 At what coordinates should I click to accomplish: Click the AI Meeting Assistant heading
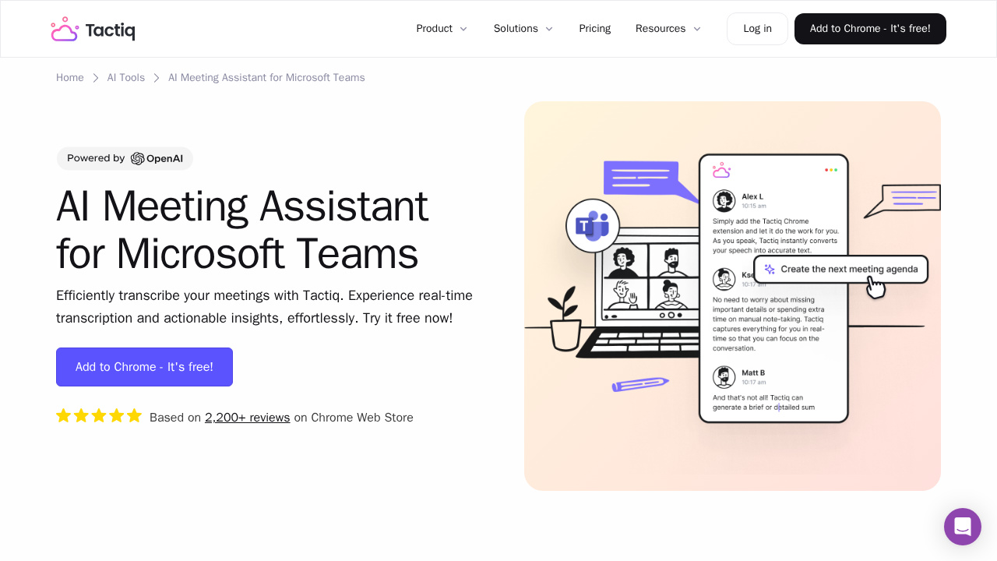point(242,230)
